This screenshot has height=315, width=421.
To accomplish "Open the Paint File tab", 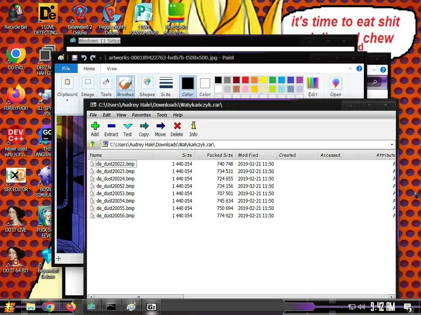I will (x=66, y=68).
